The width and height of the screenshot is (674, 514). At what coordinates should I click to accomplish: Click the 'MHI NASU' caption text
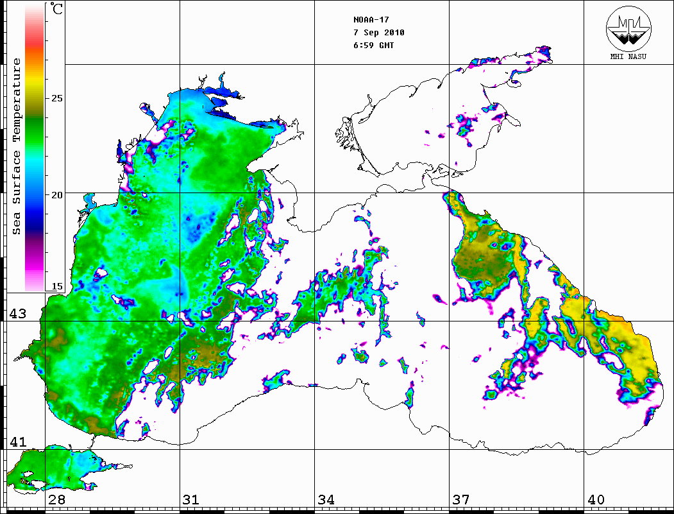[628, 56]
